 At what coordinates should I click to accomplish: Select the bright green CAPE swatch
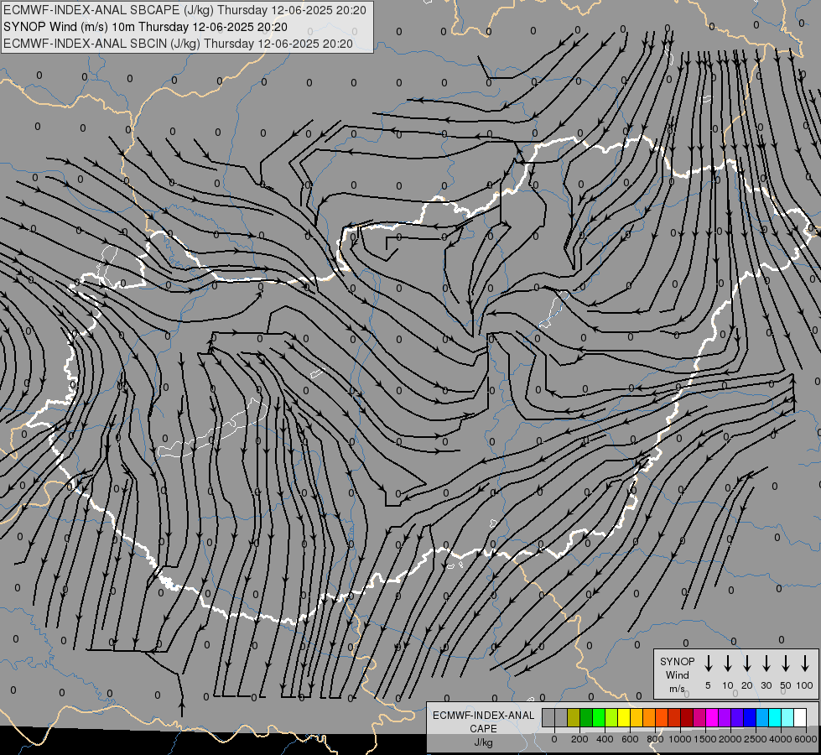click(x=599, y=717)
